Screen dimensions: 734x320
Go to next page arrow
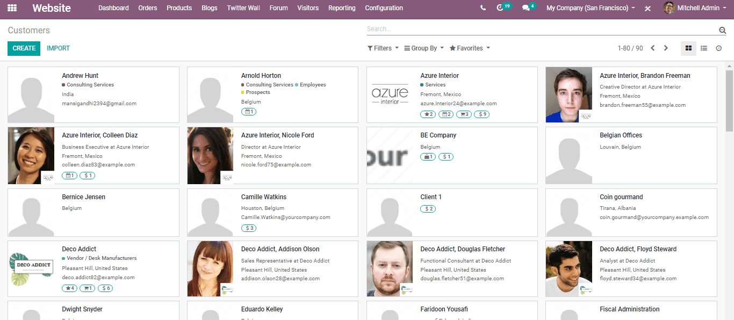666,48
